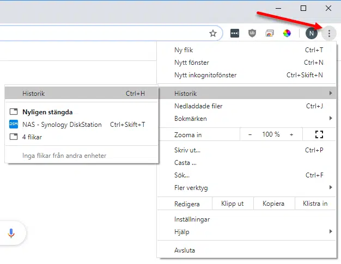Click the Kopiera button
The height and width of the screenshot is (264, 341).
273,204
